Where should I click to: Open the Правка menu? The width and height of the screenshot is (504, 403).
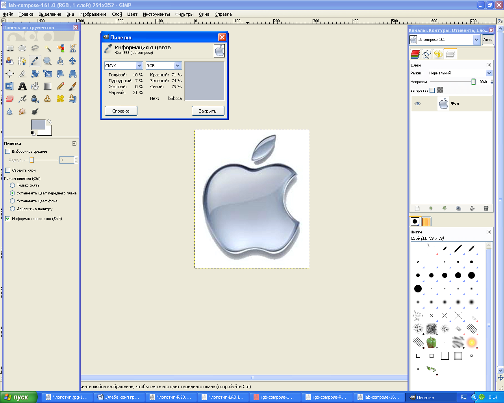click(x=26, y=14)
